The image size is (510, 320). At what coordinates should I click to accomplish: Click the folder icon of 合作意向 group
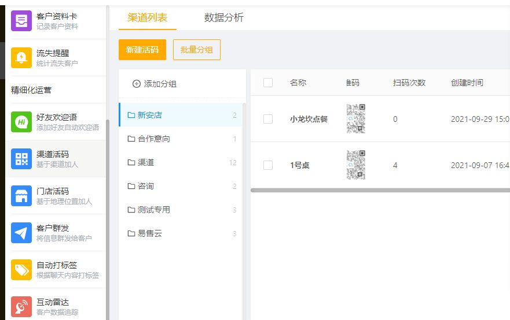tap(131, 139)
